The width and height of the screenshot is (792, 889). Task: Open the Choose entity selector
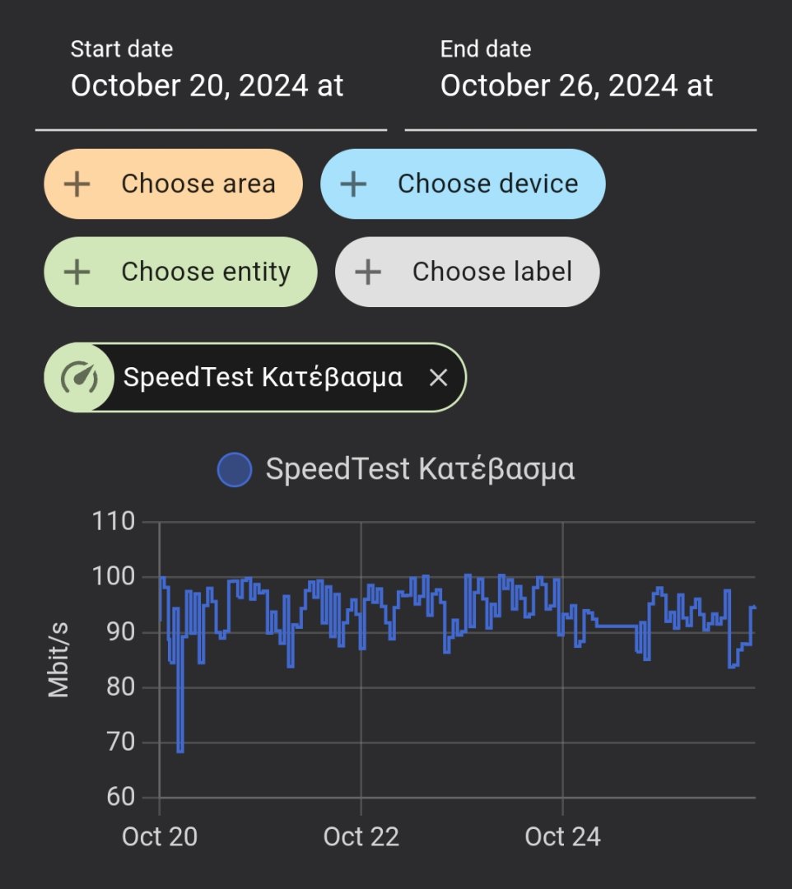[206, 272]
